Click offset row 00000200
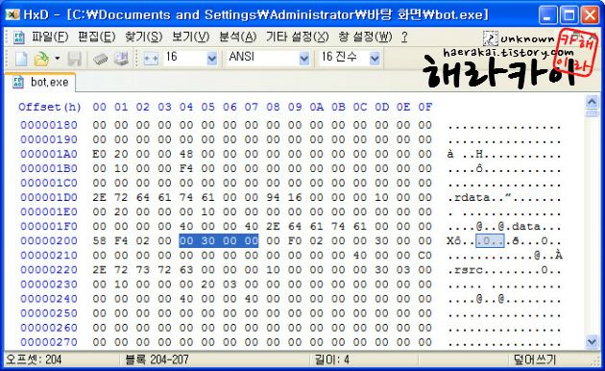Screen dimensions: 605x371 (49, 241)
